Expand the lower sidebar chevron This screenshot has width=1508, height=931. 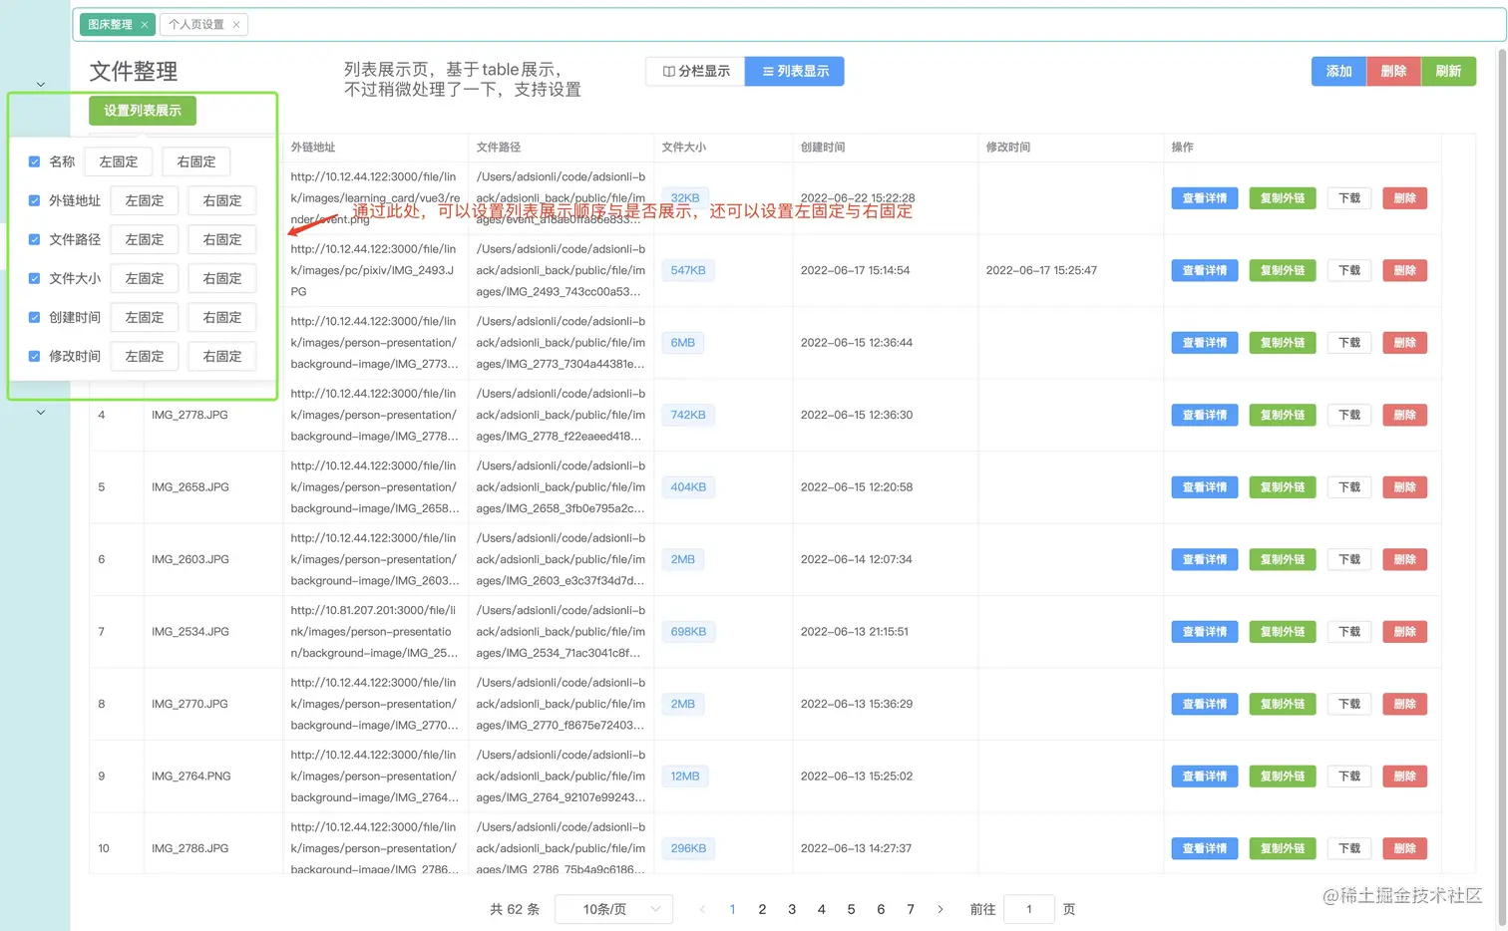click(x=41, y=412)
